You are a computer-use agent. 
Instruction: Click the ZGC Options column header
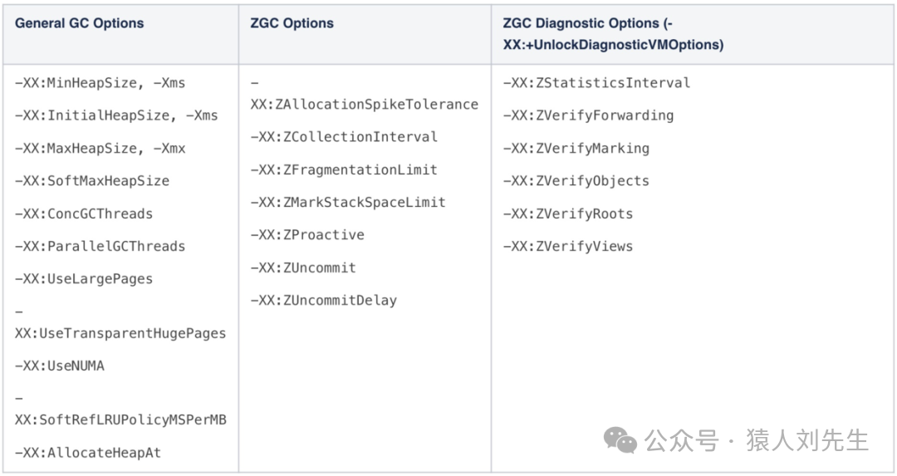click(x=292, y=23)
